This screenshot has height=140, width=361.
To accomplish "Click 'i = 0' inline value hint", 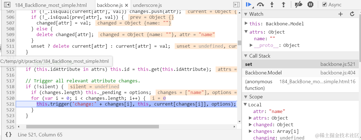I will (158, 98).
